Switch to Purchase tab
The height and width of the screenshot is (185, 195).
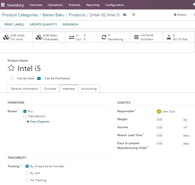[x=50, y=89]
